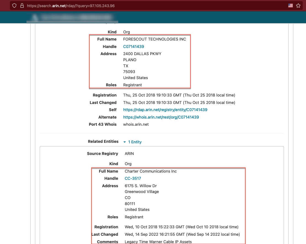Bookmark this page with the star icon

(x=298, y=6)
